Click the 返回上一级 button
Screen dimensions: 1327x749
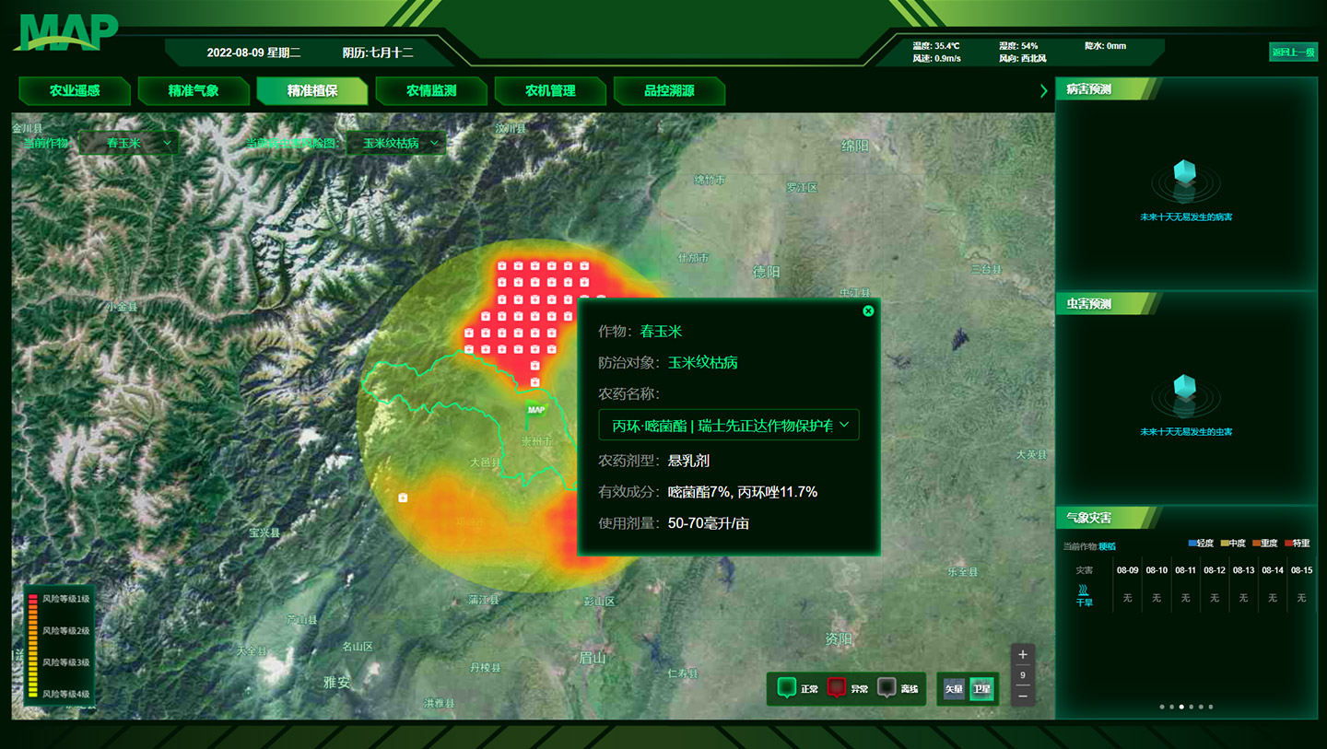(x=1293, y=53)
